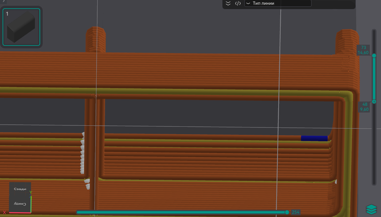This screenshot has height=217, width=381.
Task: Click the horizontal move slider handle
Action: (x=287, y=212)
